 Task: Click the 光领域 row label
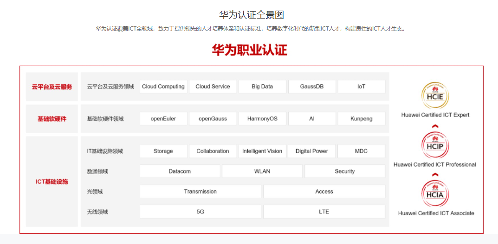[x=95, y=192]
